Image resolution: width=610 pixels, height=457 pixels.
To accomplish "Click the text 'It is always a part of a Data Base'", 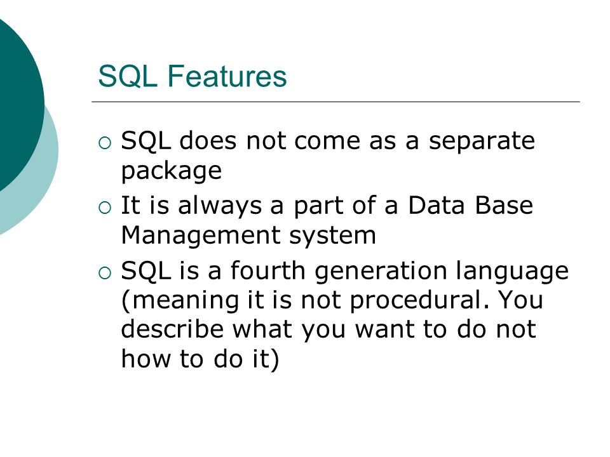I will coord(327,205).
